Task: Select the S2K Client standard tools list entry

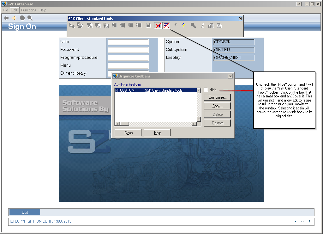Action: 170,90
